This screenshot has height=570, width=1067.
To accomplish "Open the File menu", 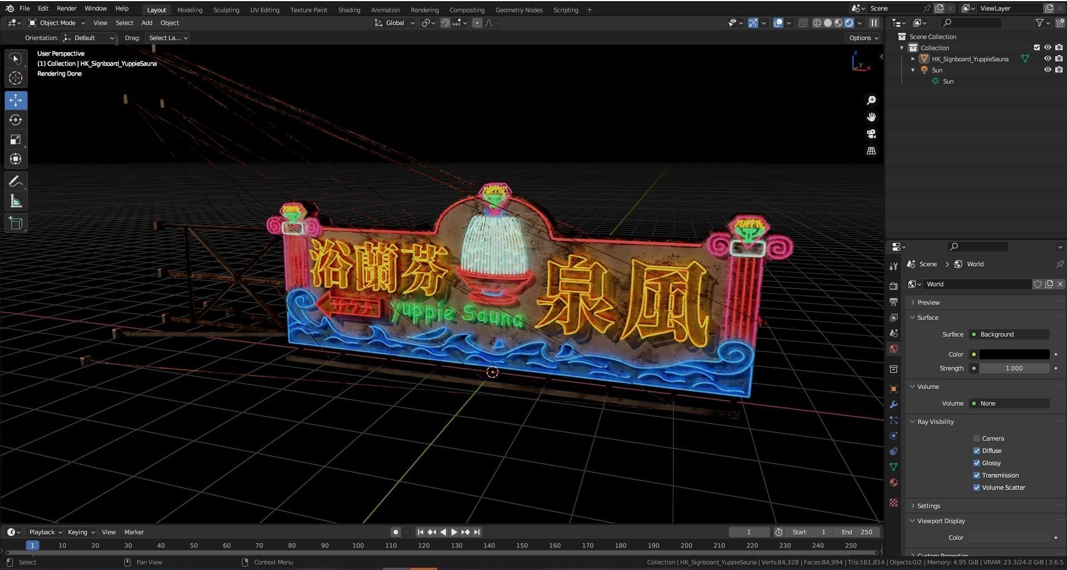I will tap(25, 8).
